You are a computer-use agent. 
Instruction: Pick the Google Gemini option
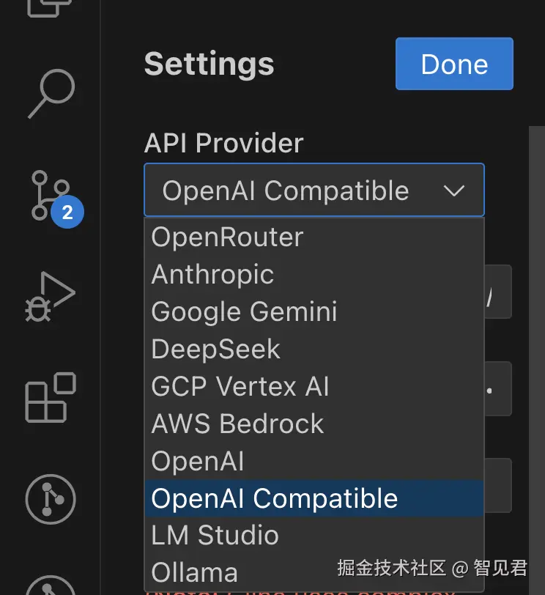click(244, 311)
